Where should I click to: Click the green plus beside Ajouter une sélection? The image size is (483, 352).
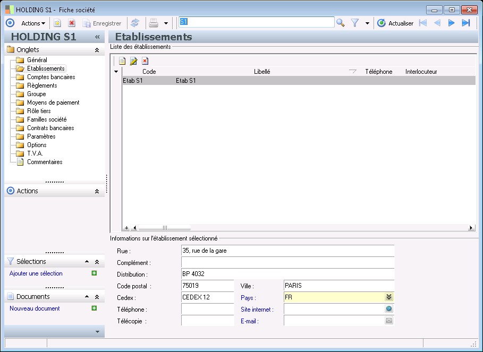[94, 273]
